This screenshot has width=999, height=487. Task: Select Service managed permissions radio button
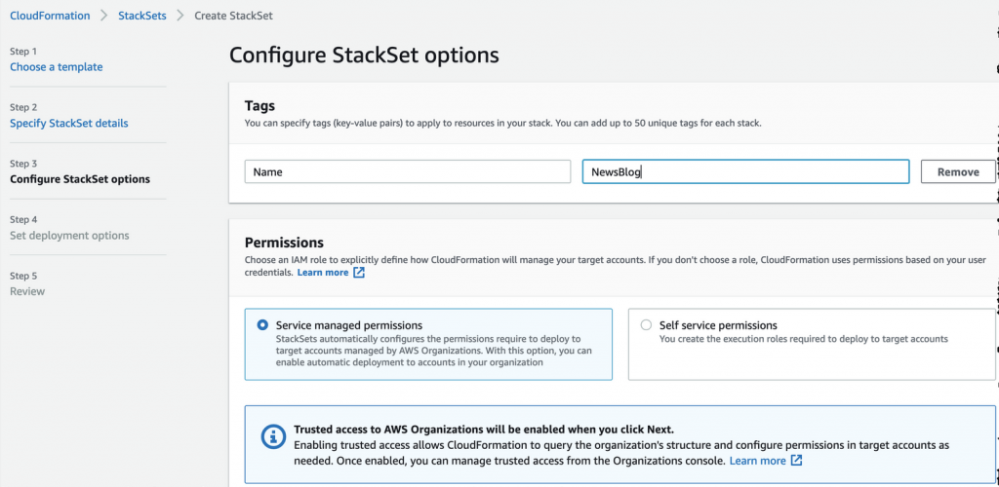click(262, 325)
